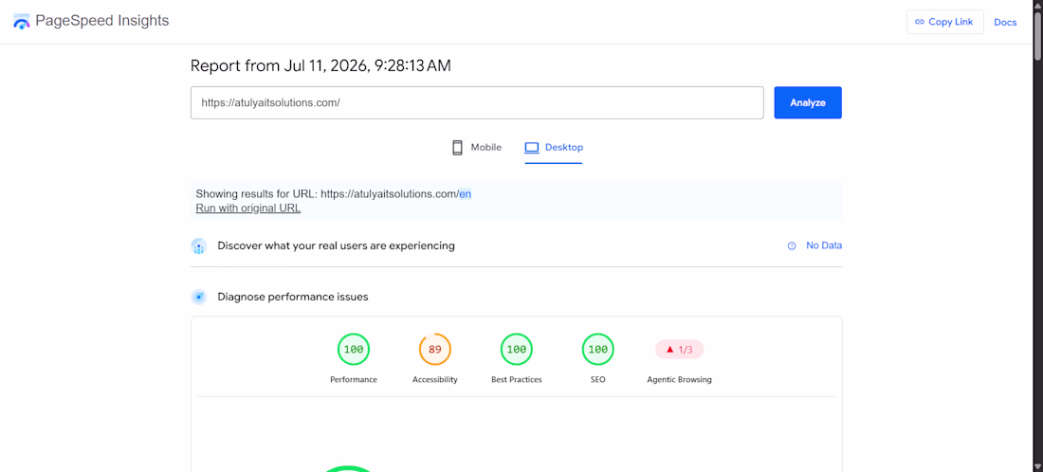Open the Docs link
This screenshot has width=1043, height=472.
pyautogui.click(x=1005, y=22)
